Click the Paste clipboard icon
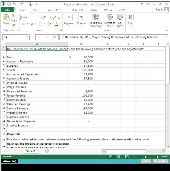 pyautogui.click(x=6, y=17)
